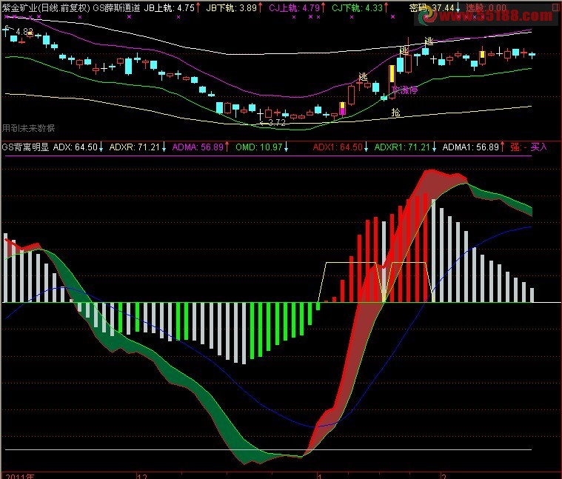
Task: Click the cyan down arrow after 密码 37.44
Action: click(458, 7)
